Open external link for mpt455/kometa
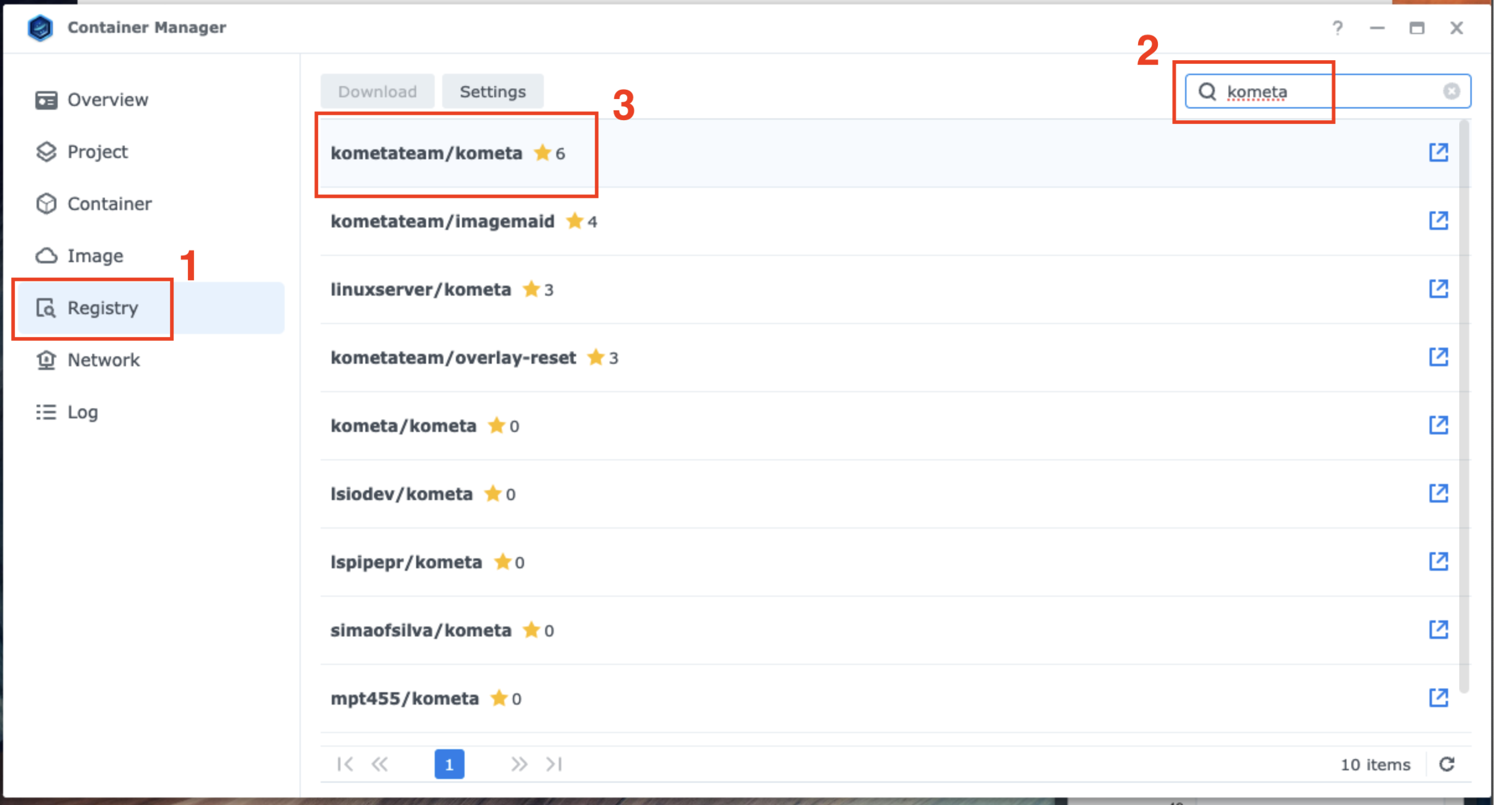This screenshot has width=1494, height=805. [1438, 698]
